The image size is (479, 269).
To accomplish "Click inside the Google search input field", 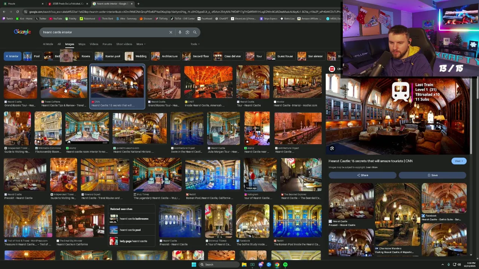I will pos(105,32).
